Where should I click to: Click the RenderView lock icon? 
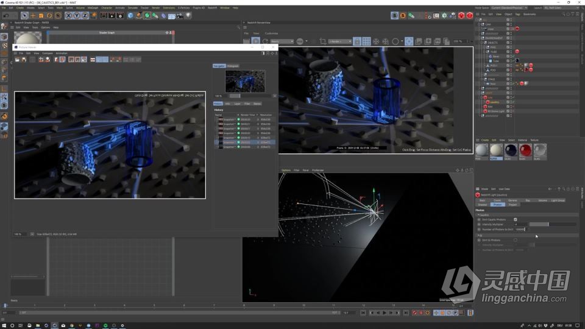[357, 41]
